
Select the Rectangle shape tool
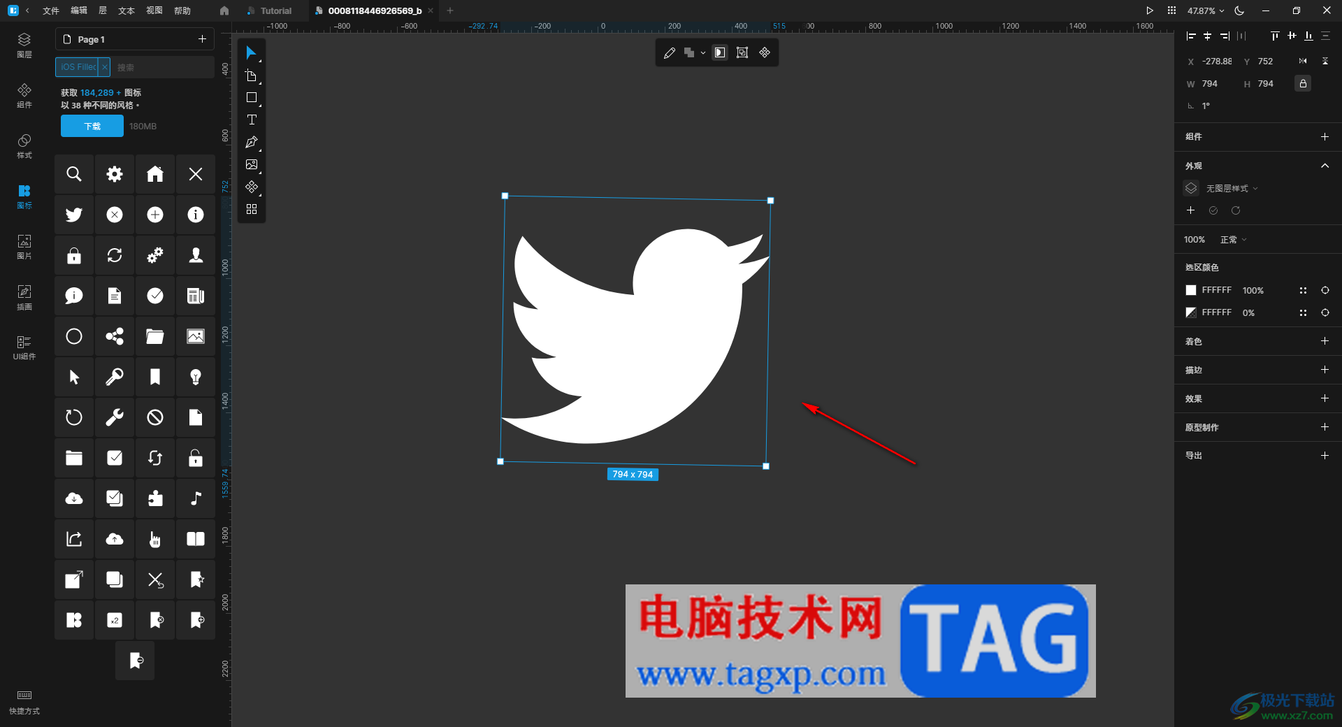point(251,98)
